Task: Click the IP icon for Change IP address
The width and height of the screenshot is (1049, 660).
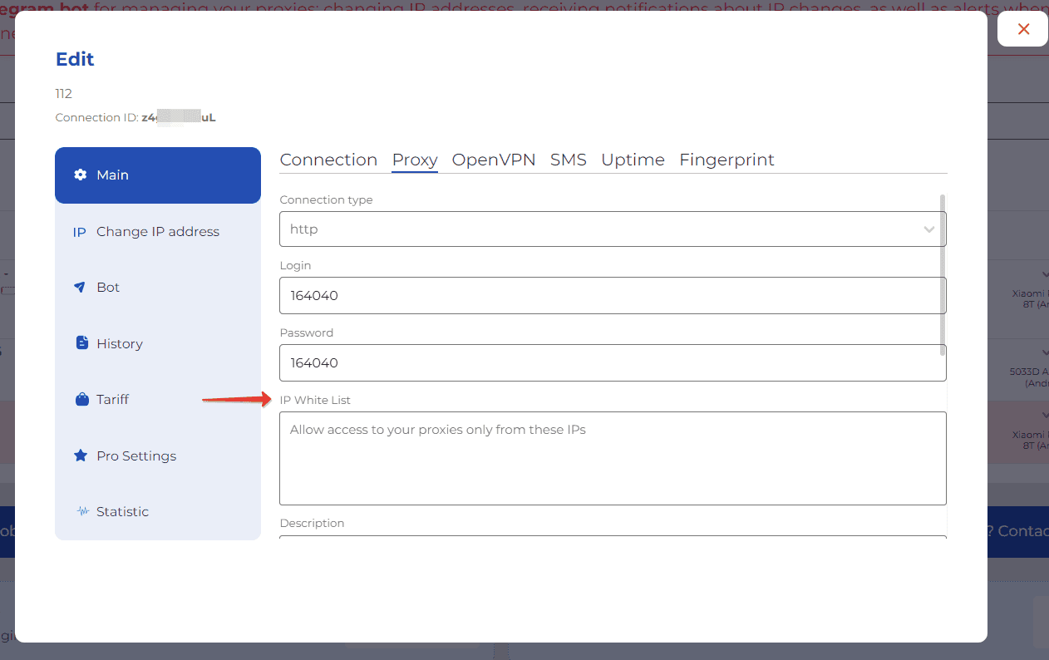Action: pos(80,232)
